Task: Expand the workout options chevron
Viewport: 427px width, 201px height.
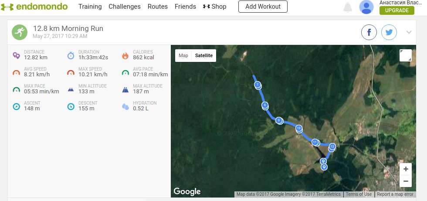Action: (x=409, y=32)
